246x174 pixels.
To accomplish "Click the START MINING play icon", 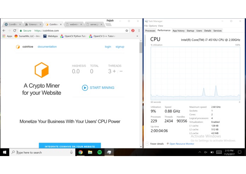I will pyautogui.click(x=85, y=88).
